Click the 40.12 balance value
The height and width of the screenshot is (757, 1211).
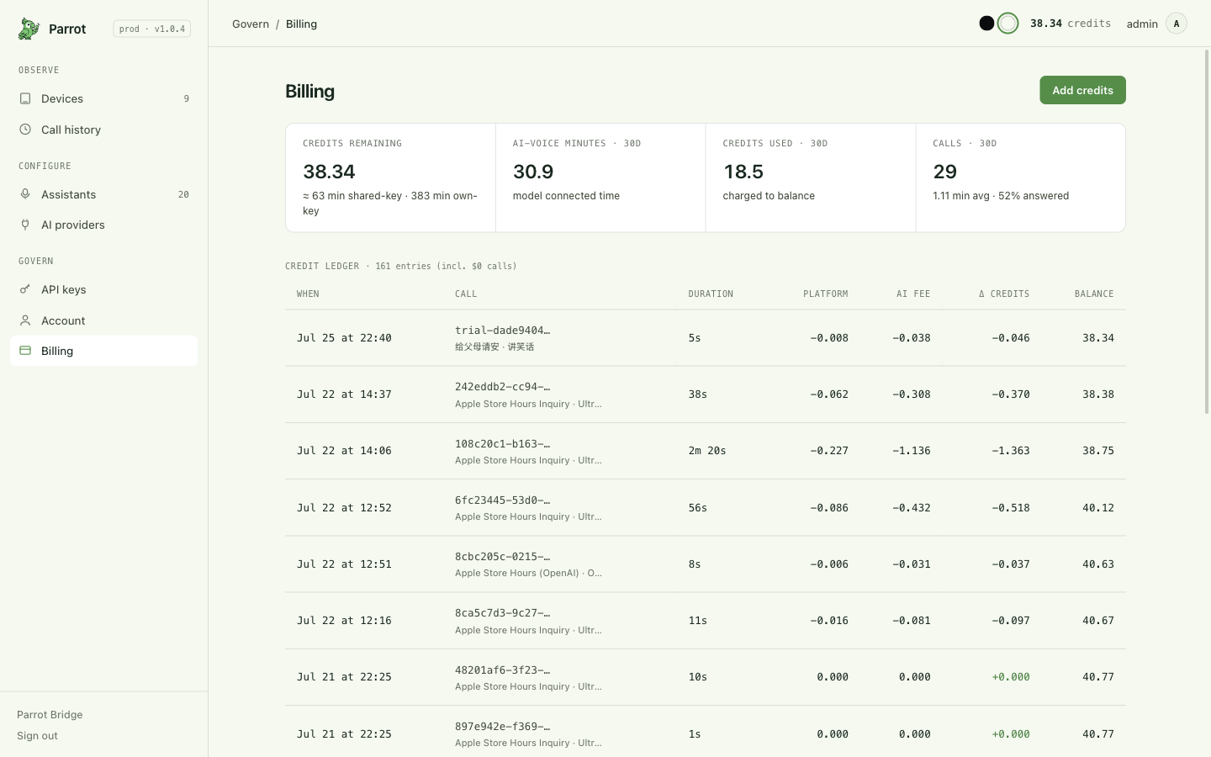click(x=1098, y=507)
